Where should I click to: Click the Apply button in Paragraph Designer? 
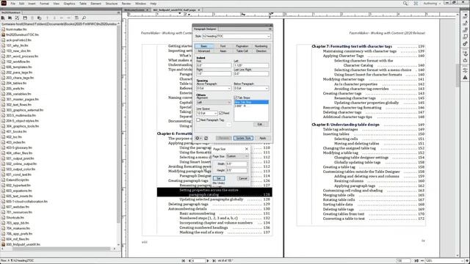(x=263, y=138)
